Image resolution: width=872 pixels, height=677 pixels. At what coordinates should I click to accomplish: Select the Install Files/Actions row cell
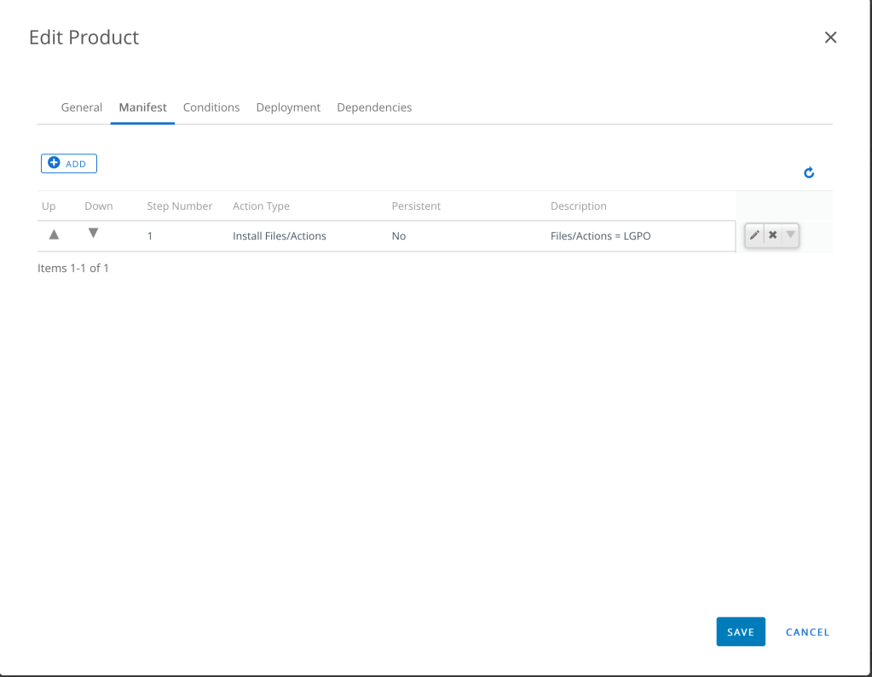click(280, 236)
